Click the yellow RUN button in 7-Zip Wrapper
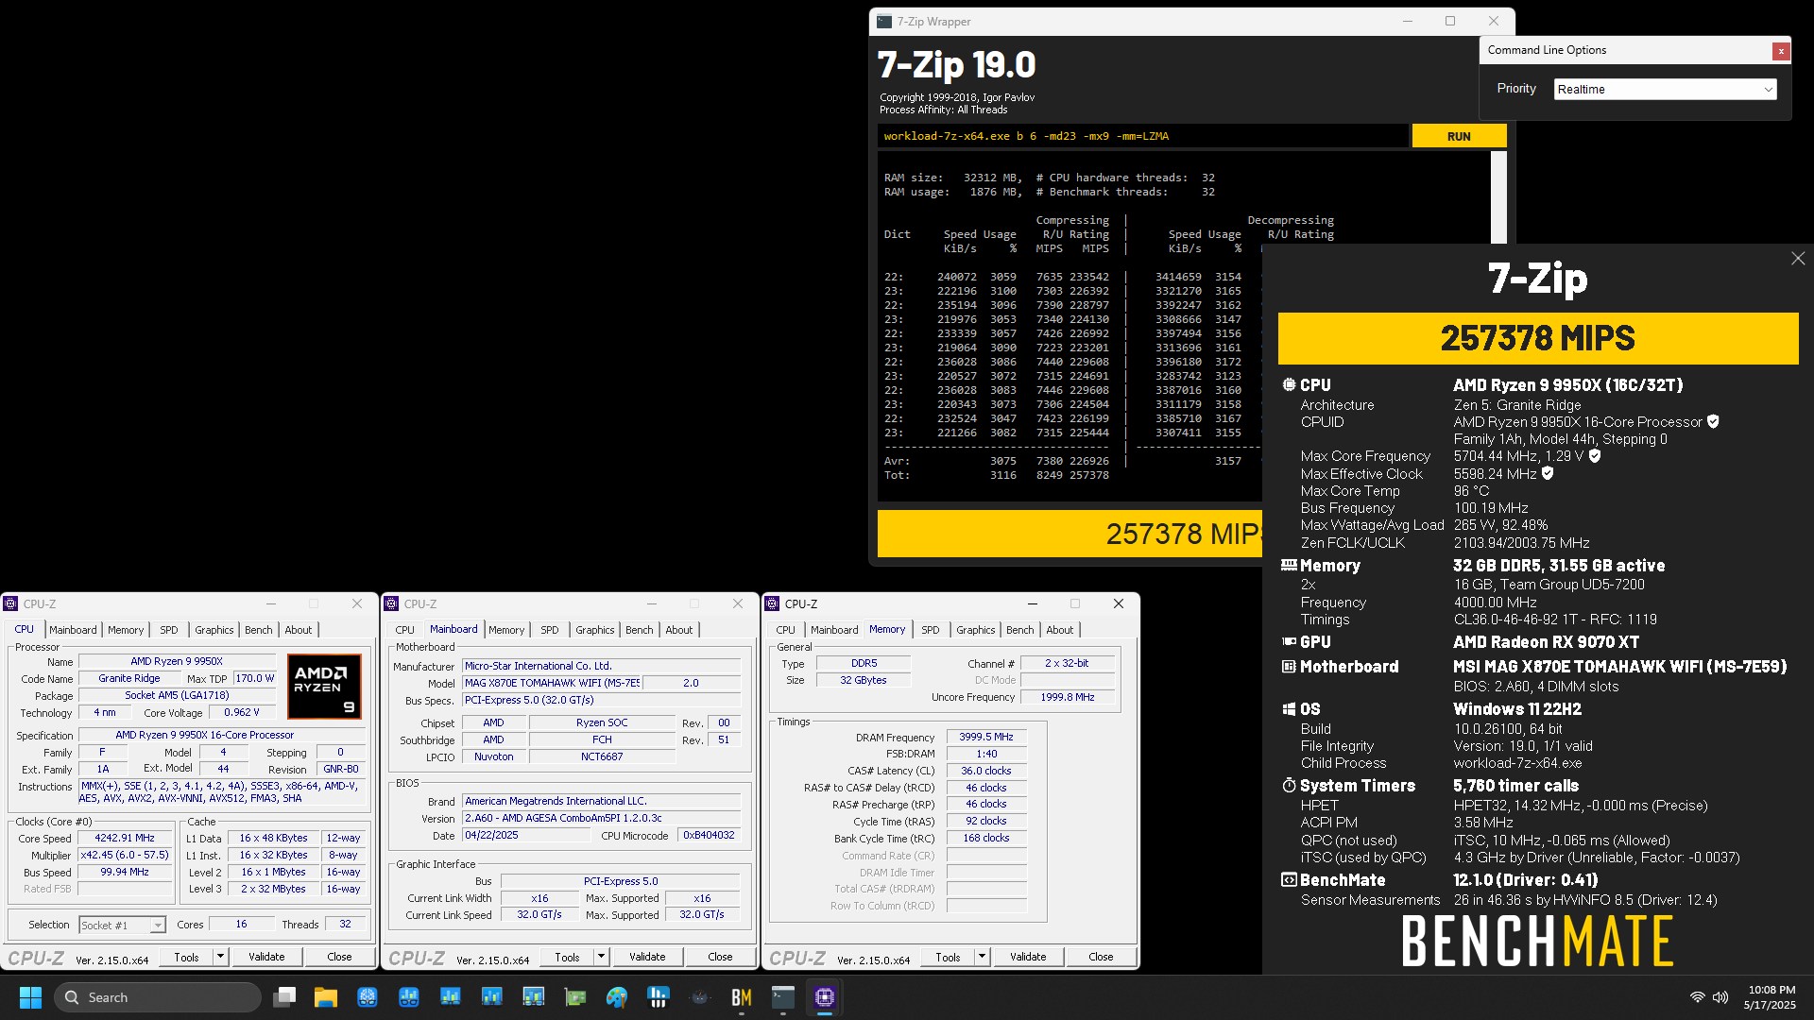This screenshot has width=1814, height=1020. [x=1459, y=136]
